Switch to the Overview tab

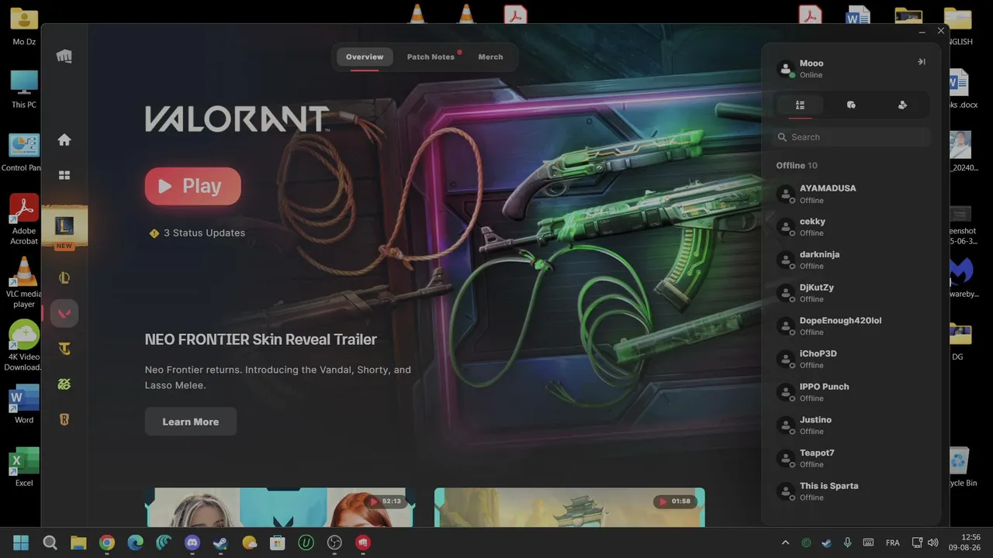coord(365,57)
